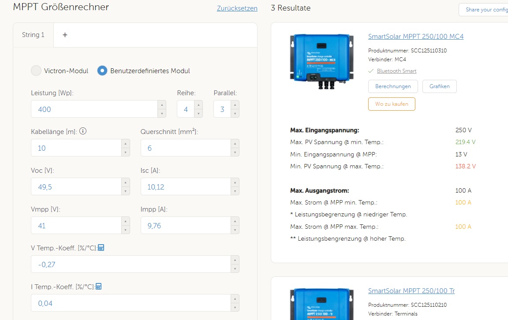508x320 pixels.
Task: Decrease the Impp [A] value
Action: (x=235, y=230)
